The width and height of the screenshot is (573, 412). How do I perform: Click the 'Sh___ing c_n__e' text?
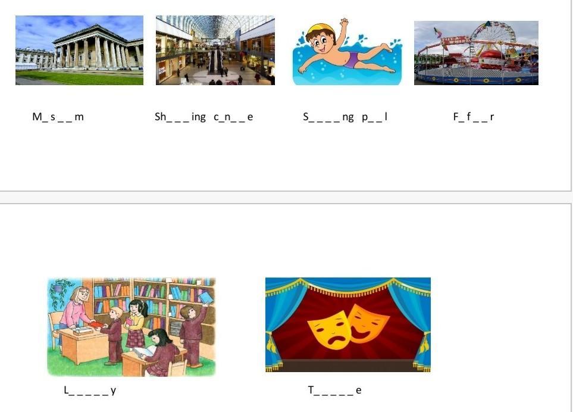204,117
